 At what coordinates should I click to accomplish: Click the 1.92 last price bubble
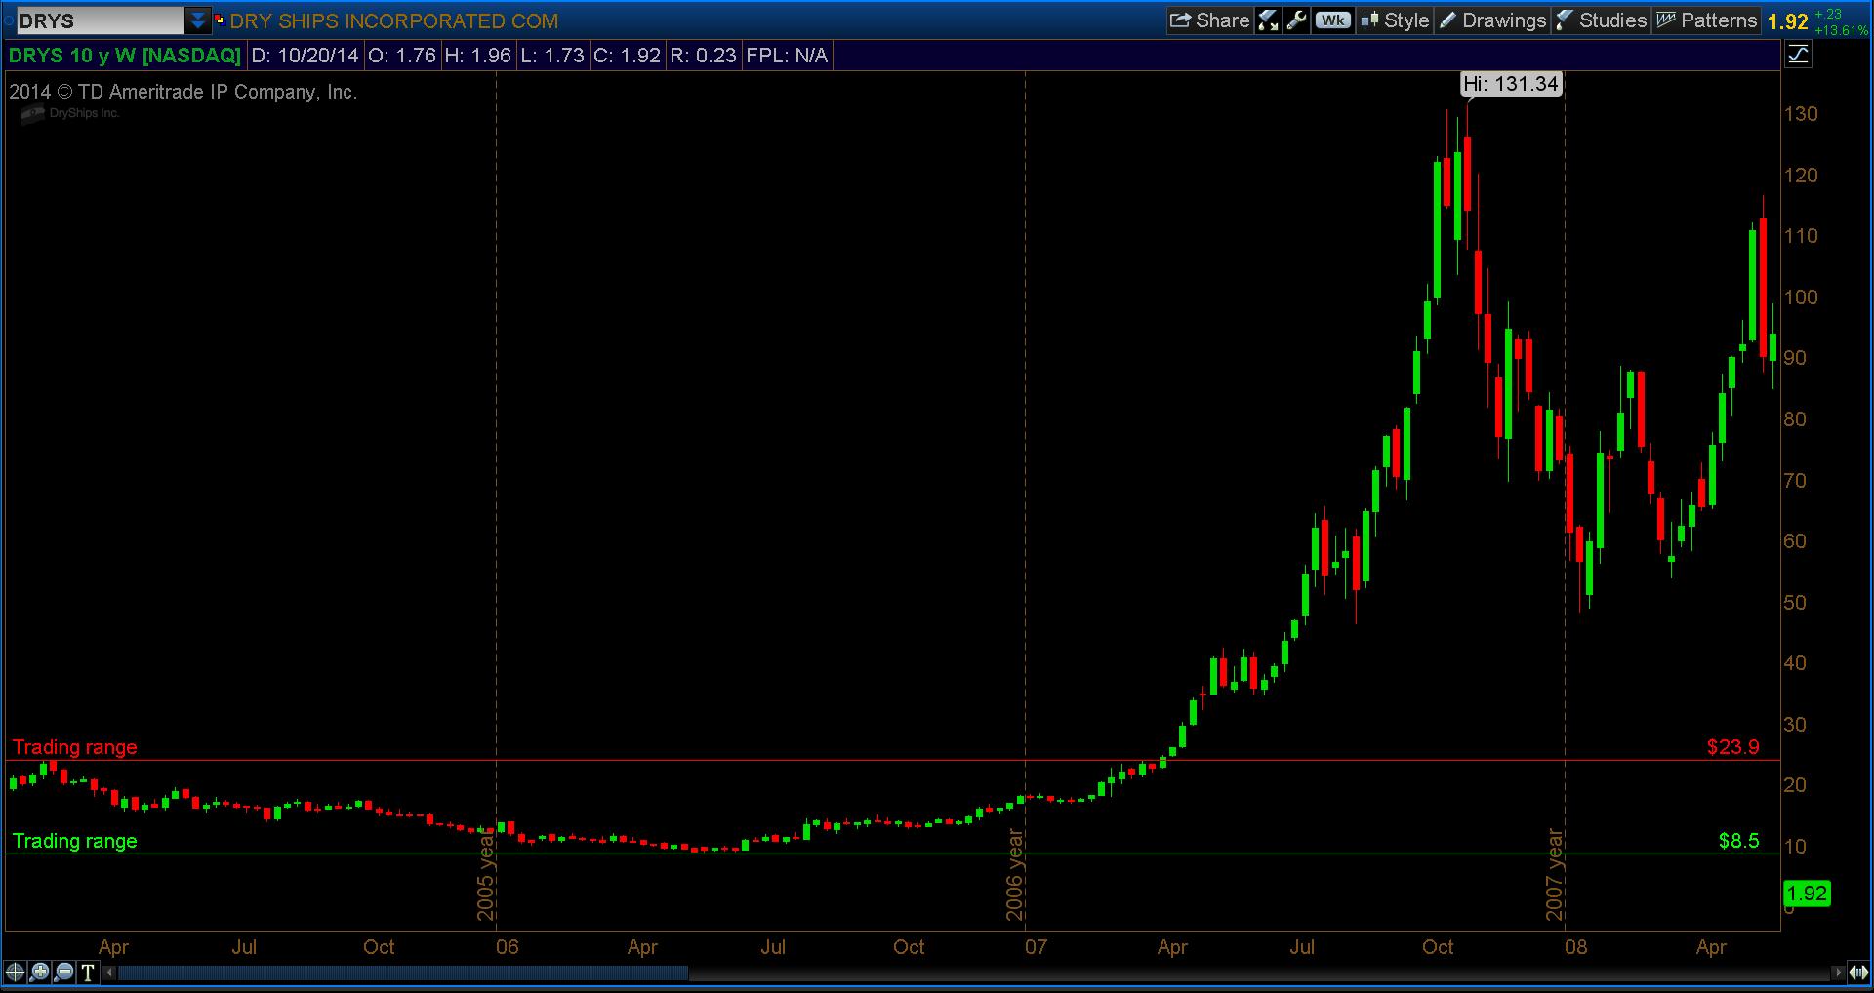coord(1806,894)
